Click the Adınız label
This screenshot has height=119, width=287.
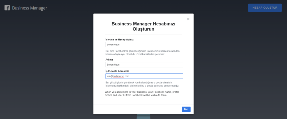(109, 60)
